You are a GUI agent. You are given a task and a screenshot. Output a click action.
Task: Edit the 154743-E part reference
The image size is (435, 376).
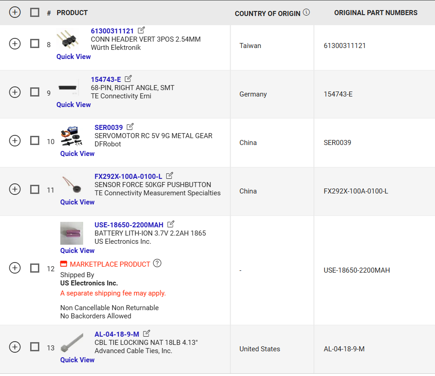[128, 79]
